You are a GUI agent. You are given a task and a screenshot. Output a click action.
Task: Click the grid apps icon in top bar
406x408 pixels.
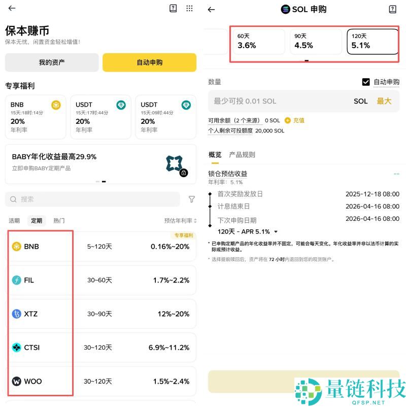(190, 9)
